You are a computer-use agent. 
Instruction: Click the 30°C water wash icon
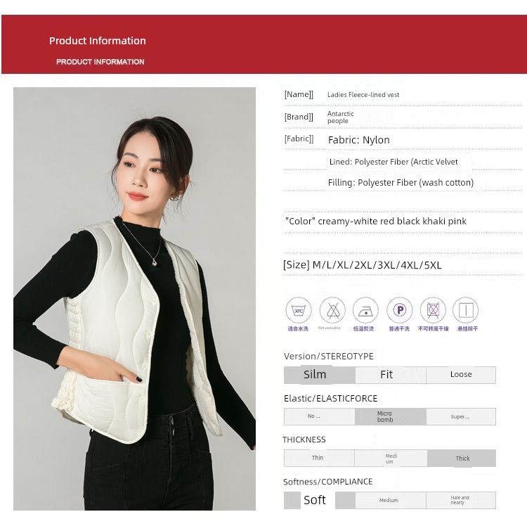[299, 310]
